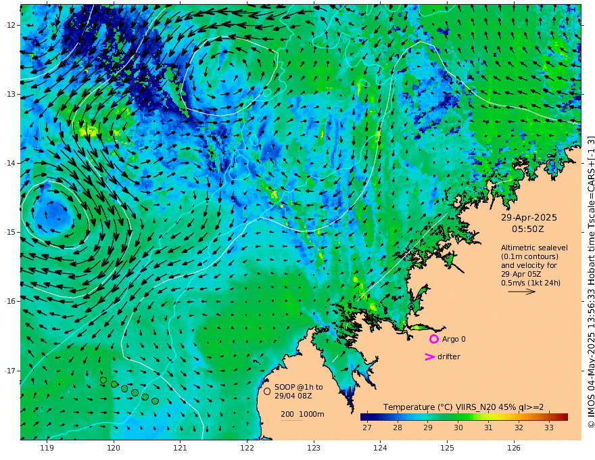The image size is (595, 460).
Task: Click the latitude axis label -13
Action: click(10, 94)
